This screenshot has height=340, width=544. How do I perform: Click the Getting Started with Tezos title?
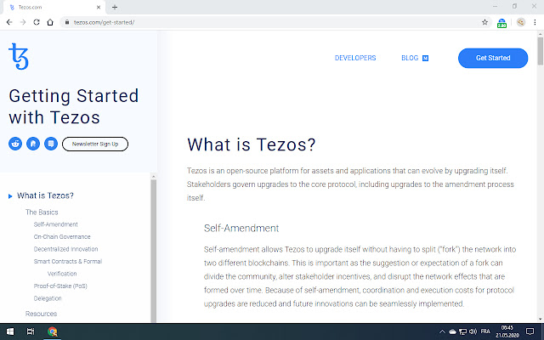click(x=74, y=106)
